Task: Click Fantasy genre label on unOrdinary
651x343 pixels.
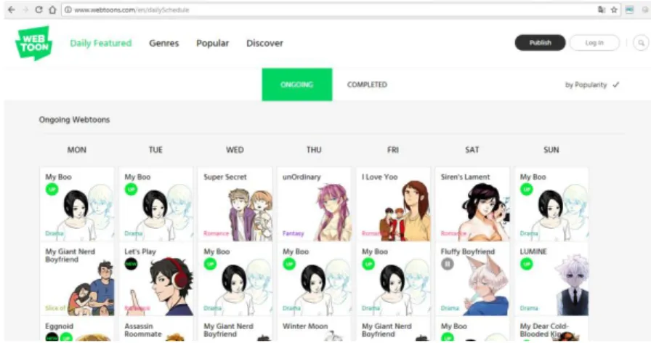Action: pos(293,233)
